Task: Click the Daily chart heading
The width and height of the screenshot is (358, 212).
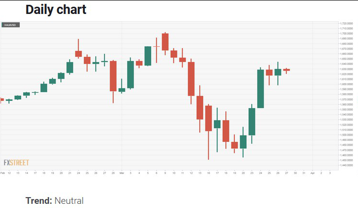Action: coord(56,9)
